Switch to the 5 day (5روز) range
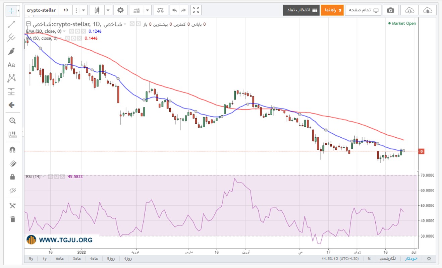Screen dimensions: 442x268 point(111,259)
